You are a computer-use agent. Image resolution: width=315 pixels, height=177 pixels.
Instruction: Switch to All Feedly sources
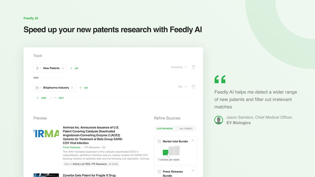coord(186,129)
